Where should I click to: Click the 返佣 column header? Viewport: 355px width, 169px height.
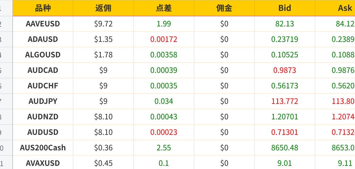click(103, 8)
